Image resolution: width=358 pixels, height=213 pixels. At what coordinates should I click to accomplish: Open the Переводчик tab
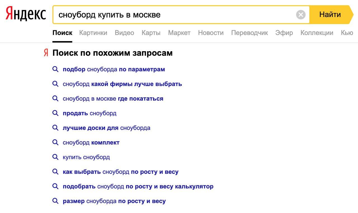coord(249,33)
